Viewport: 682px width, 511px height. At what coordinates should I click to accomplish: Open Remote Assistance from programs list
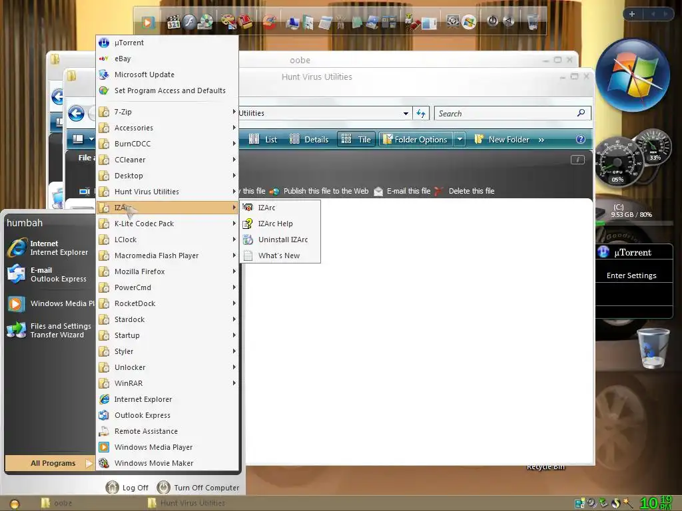(167, 431)
